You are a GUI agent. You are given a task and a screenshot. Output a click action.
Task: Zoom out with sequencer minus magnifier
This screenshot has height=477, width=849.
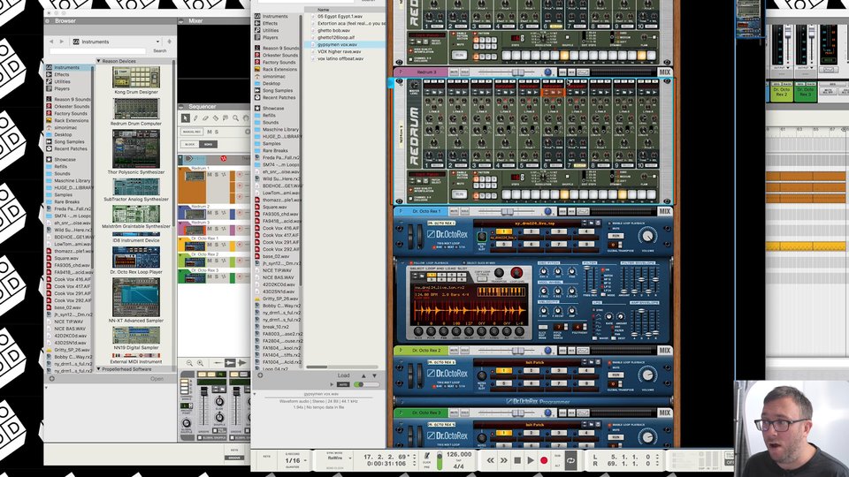[189, 363]
